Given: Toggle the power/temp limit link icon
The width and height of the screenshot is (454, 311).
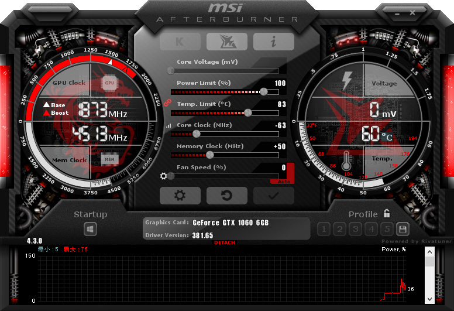Looking at the screenshot, I should coord(168,102).
